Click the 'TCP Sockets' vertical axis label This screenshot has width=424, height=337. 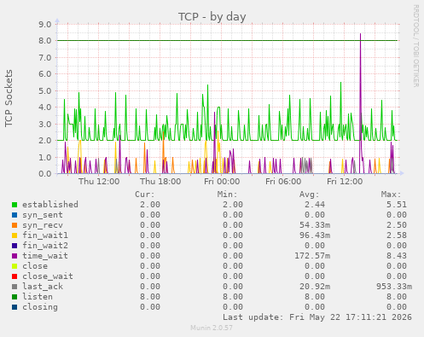pos(9,98)
